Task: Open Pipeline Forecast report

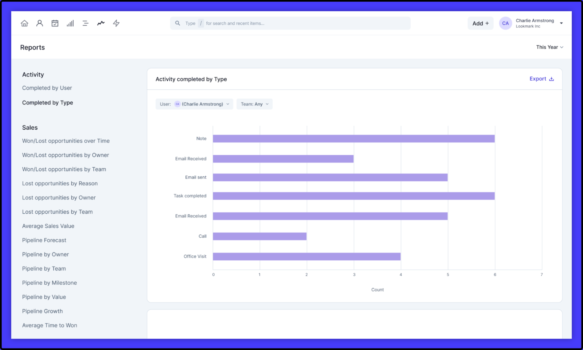Action: tap(44, 240)
